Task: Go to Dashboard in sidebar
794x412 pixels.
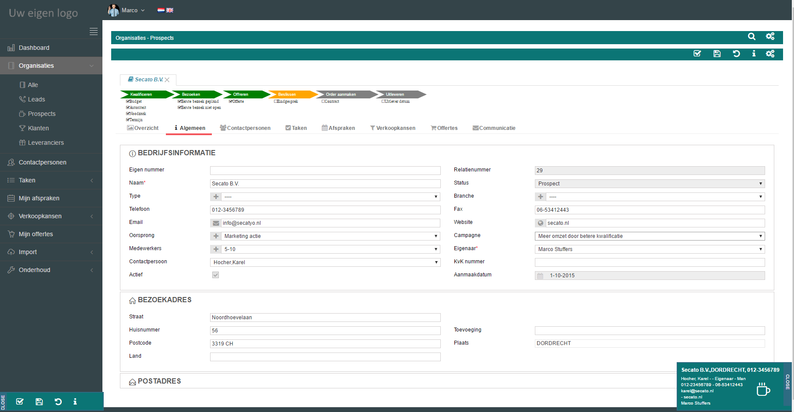Action: coord(34,48)
